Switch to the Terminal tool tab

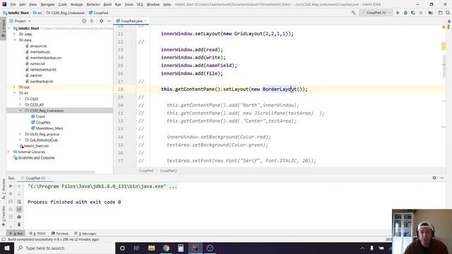click(60, 234)
